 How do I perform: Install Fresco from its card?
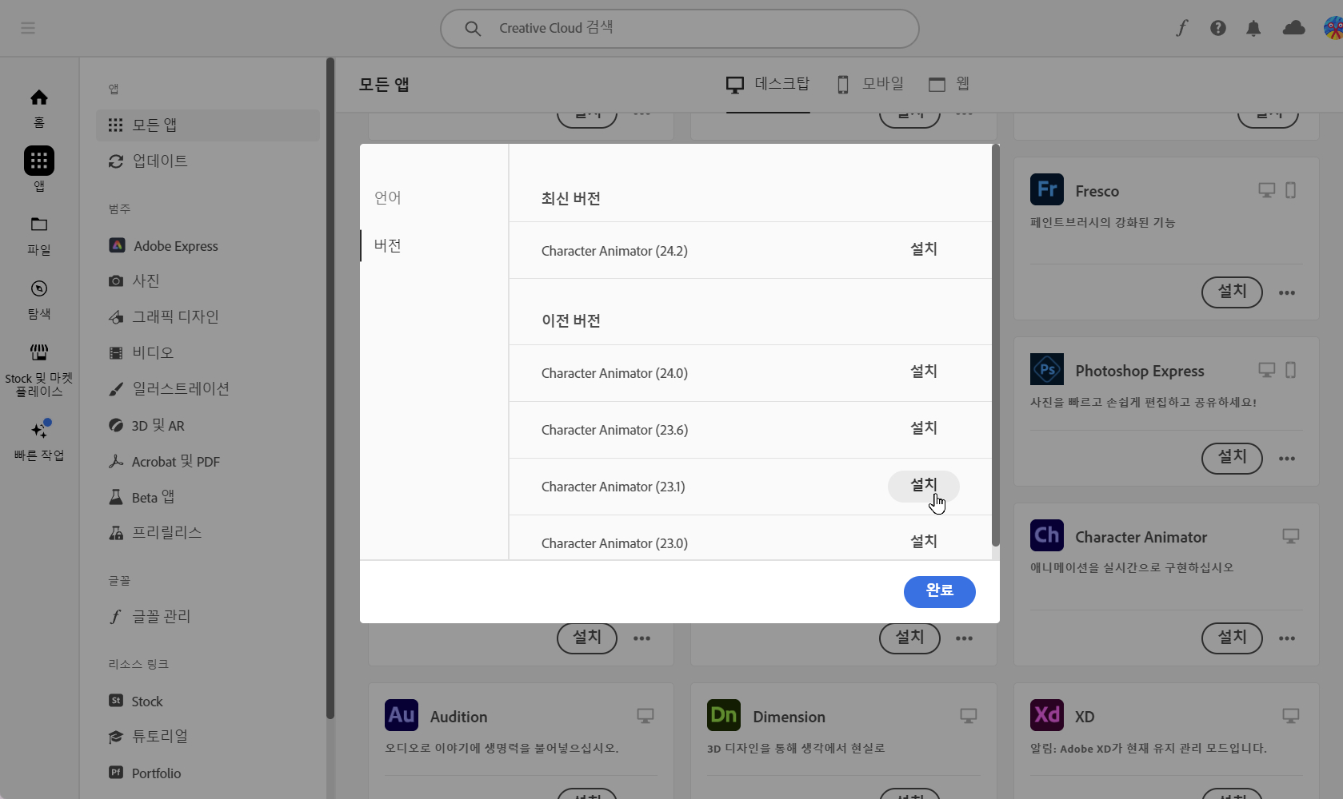click(x=1232, y=292)
